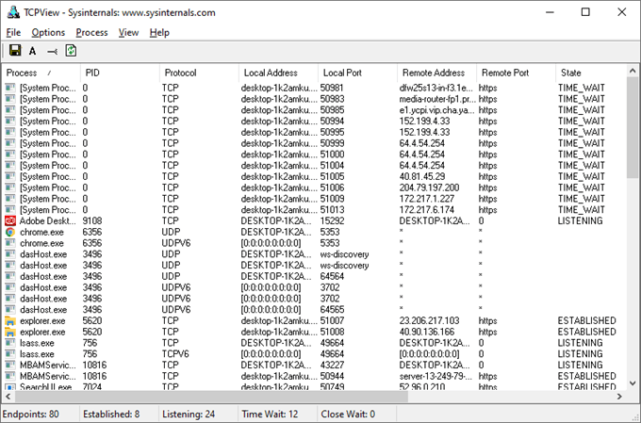Click horizontal scrollbar left arrow
This screenshot has height=423, width=641.
pyautogui.click(x=8, y=396)
